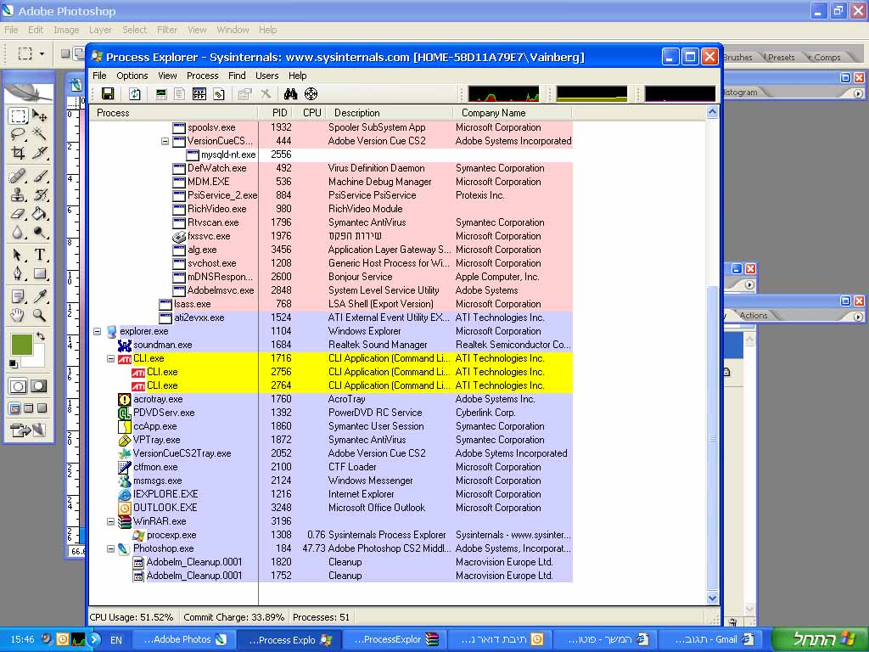Click the crosshair Find Window's Process icon
Image resolution: width=869 pixels, height=652 pixels.
tap(311, 93)
